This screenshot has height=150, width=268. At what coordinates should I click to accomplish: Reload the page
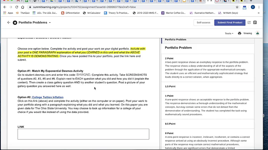17,7
